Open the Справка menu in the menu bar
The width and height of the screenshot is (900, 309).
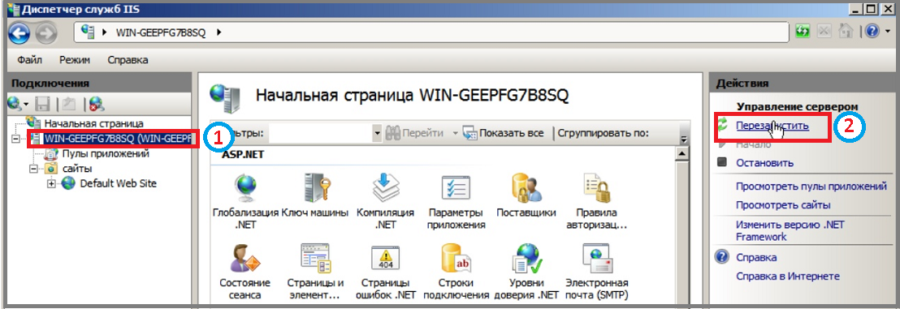[x=128, y=60]
